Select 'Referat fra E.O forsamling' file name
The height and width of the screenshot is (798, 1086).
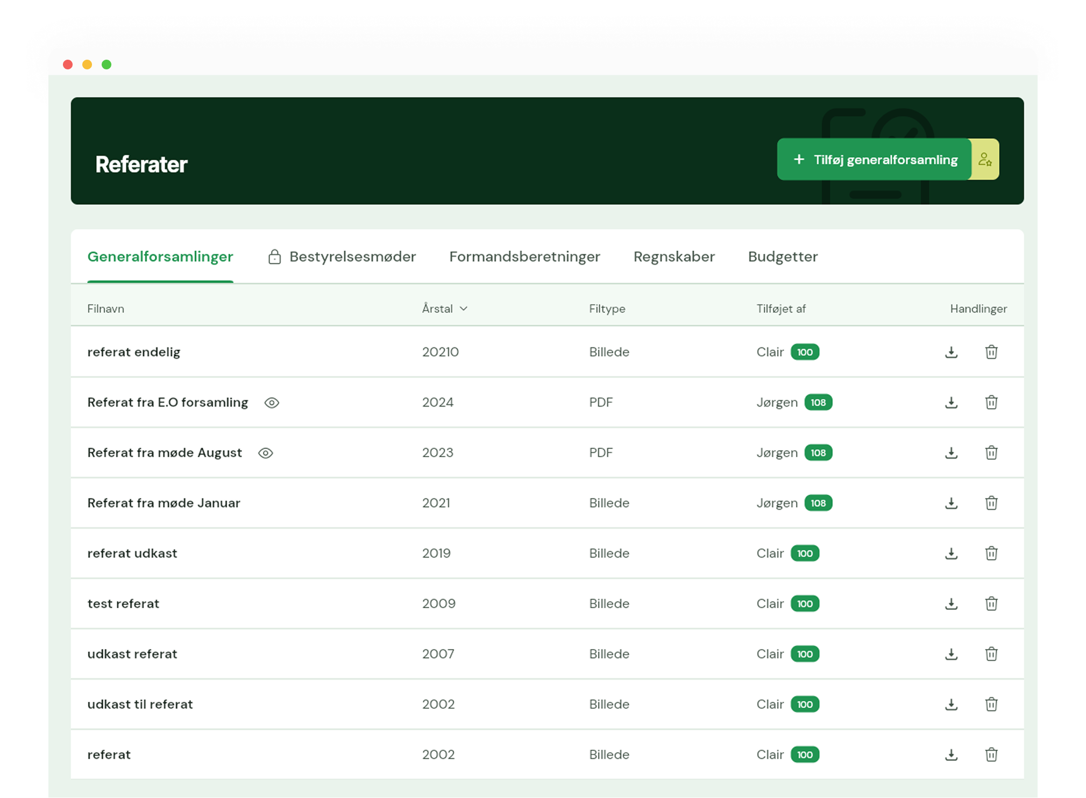167,402
